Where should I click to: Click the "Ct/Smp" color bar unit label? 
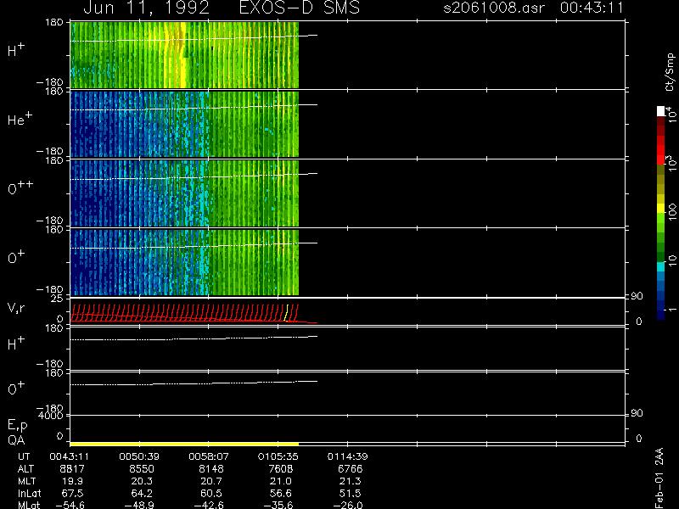[x=670, y=72]
